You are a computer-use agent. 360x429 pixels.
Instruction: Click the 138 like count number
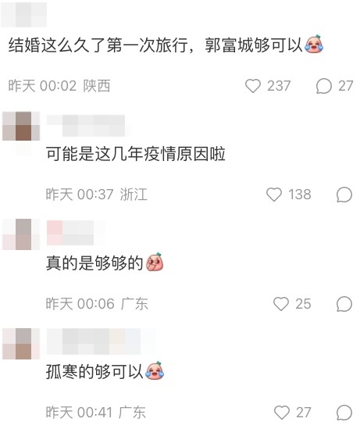click(300, 195)
